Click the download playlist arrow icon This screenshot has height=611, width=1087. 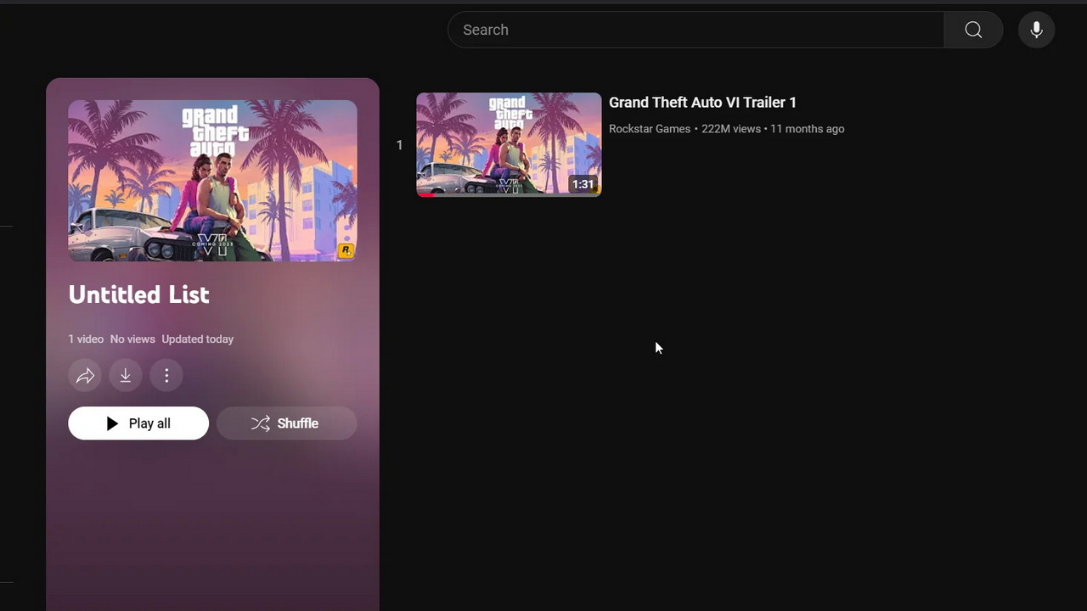coord(126,375)
